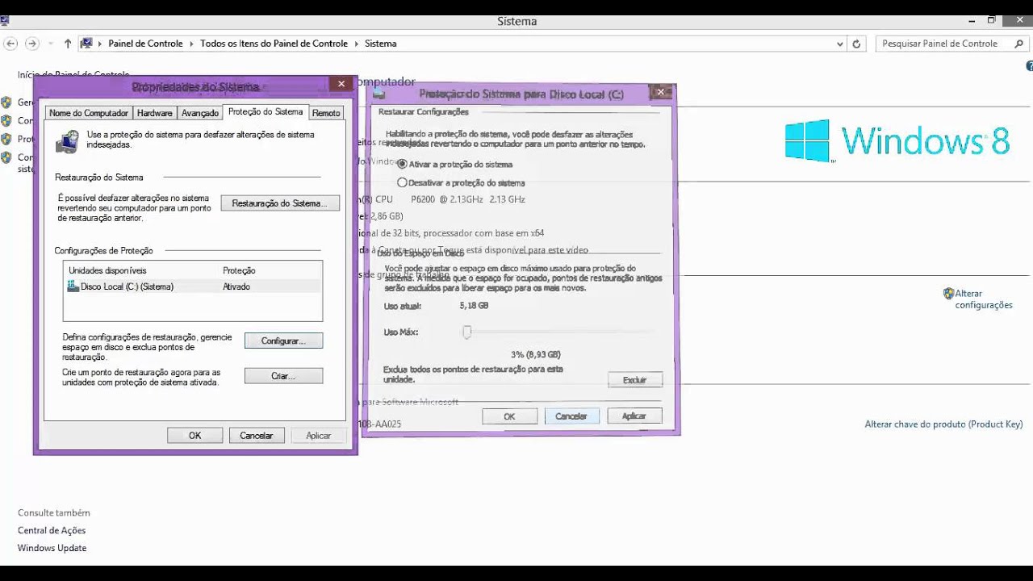Click the Windows 8 logo

pyautogui.click(x=897, y=140)
